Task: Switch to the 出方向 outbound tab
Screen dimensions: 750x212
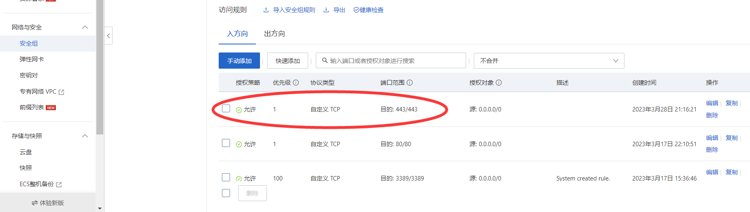Action: coord(275,34)
